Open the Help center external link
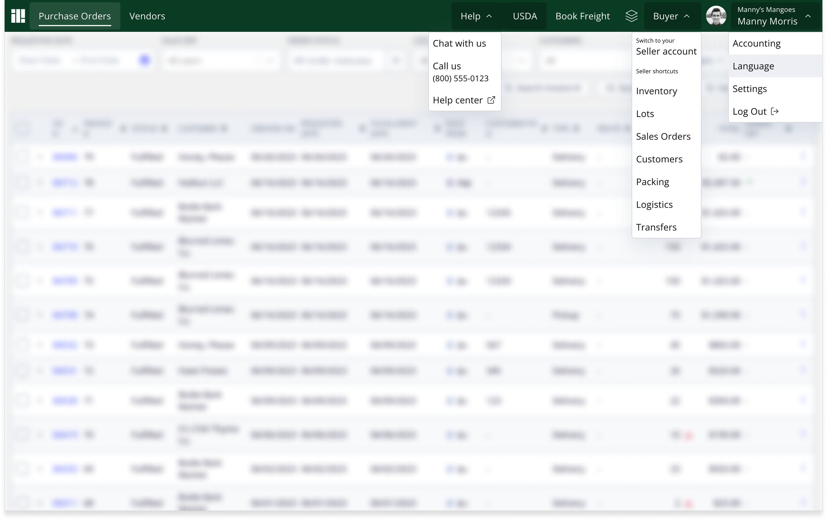This screenshot has height=520, width=827. 464,100
